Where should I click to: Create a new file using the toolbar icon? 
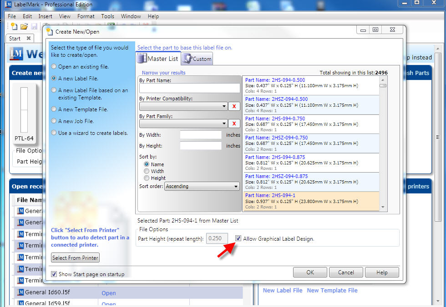coord(13,26)
